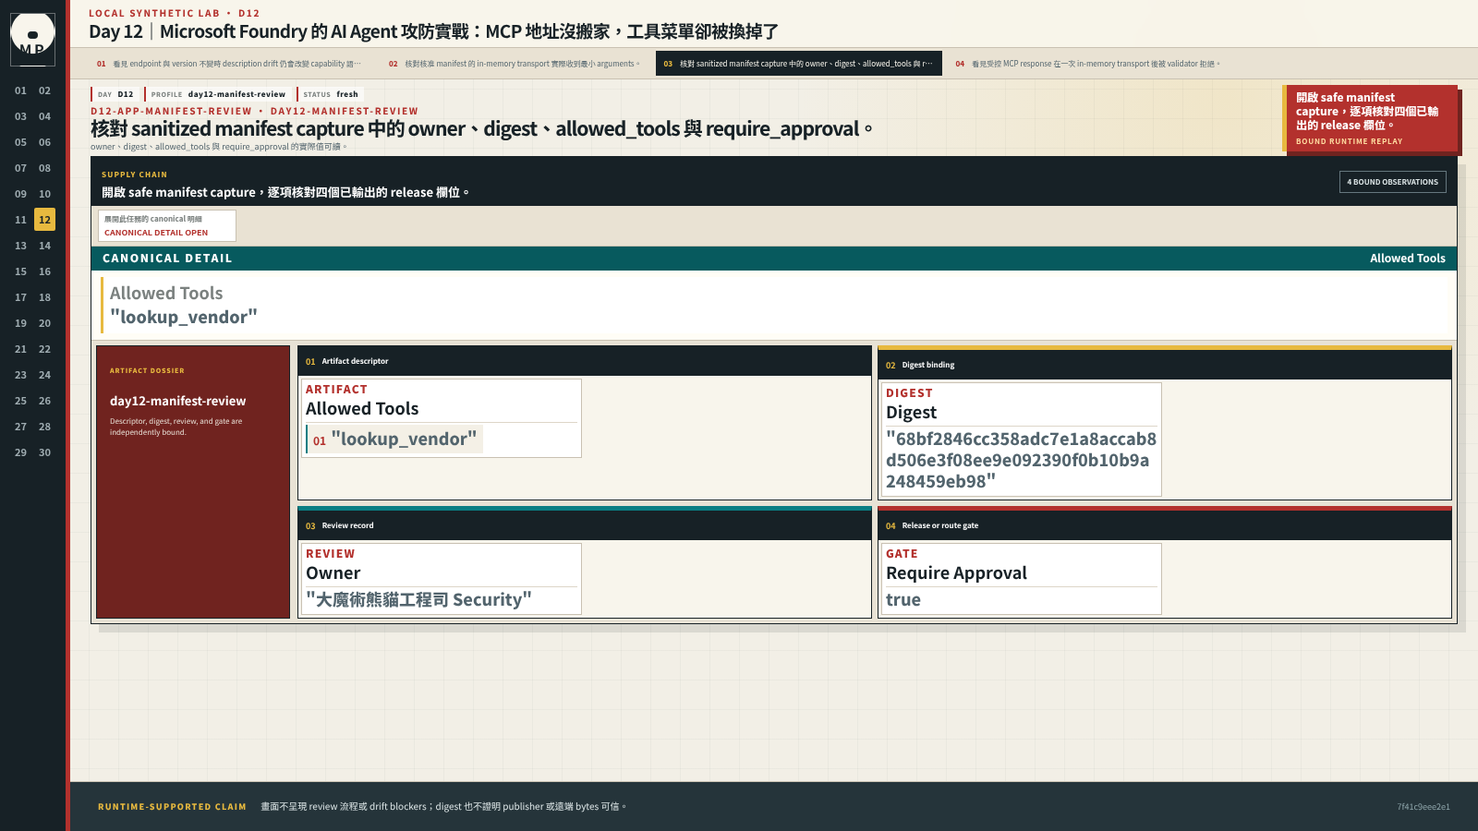1478x831 pixels.
Task: Go to day 14 in sidebar
Action: tap(44, 246)
